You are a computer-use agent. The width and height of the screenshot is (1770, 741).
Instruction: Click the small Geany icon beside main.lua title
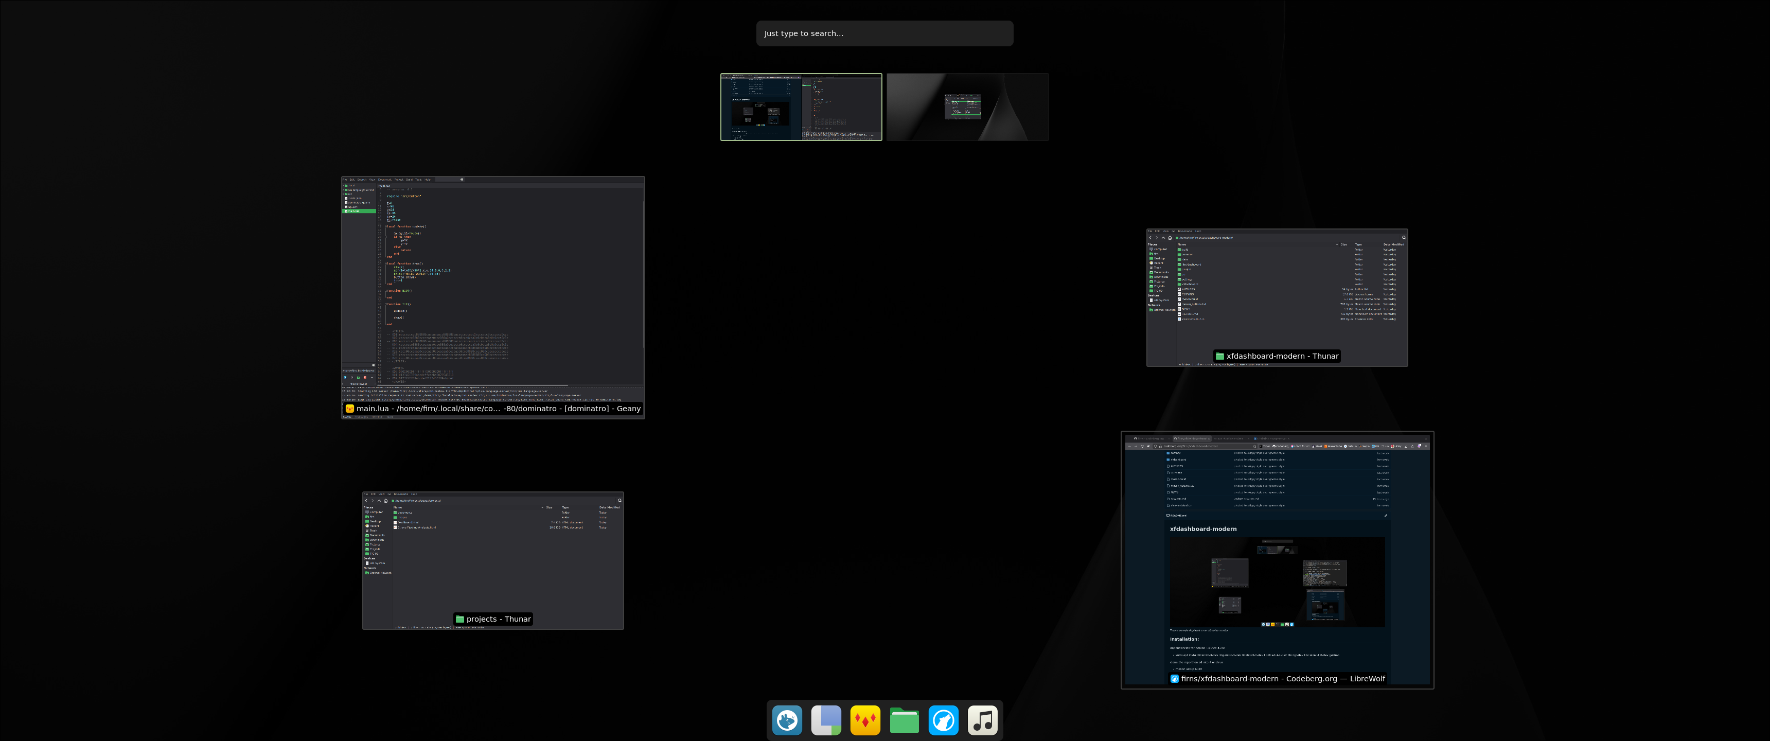pos(350,408)
